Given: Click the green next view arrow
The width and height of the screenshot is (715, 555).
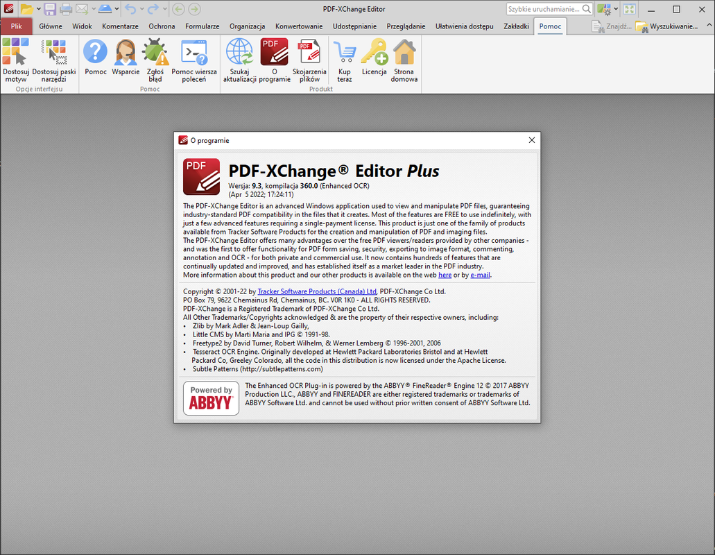Looking at the screenshot, I should click(x=194, y=8).
